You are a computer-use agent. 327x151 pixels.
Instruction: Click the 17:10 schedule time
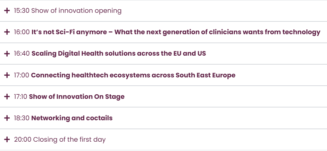coord(20,97)
